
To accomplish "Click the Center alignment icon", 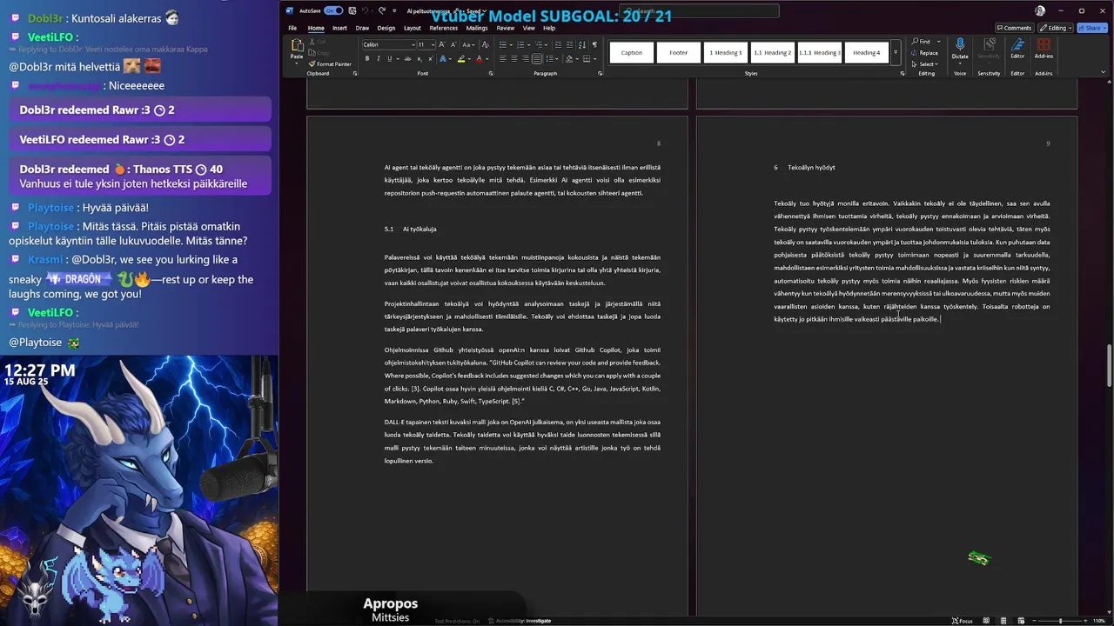I will pyautogui.click(x=514, y=58).
